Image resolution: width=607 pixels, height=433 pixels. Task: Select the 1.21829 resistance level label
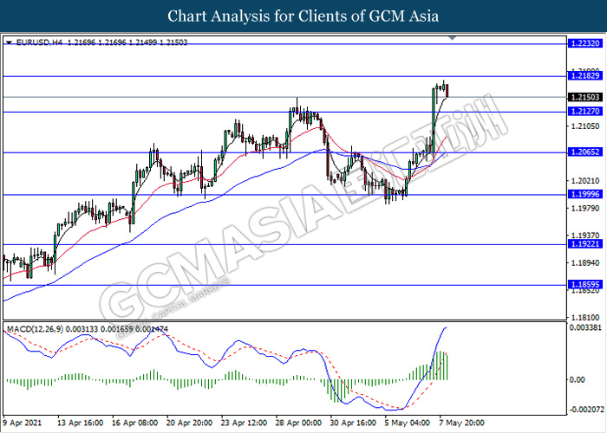[x=585, y=76]
